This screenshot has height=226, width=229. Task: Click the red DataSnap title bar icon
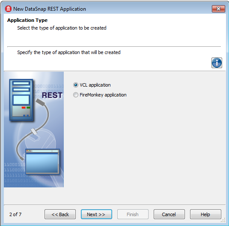(8, 9)
